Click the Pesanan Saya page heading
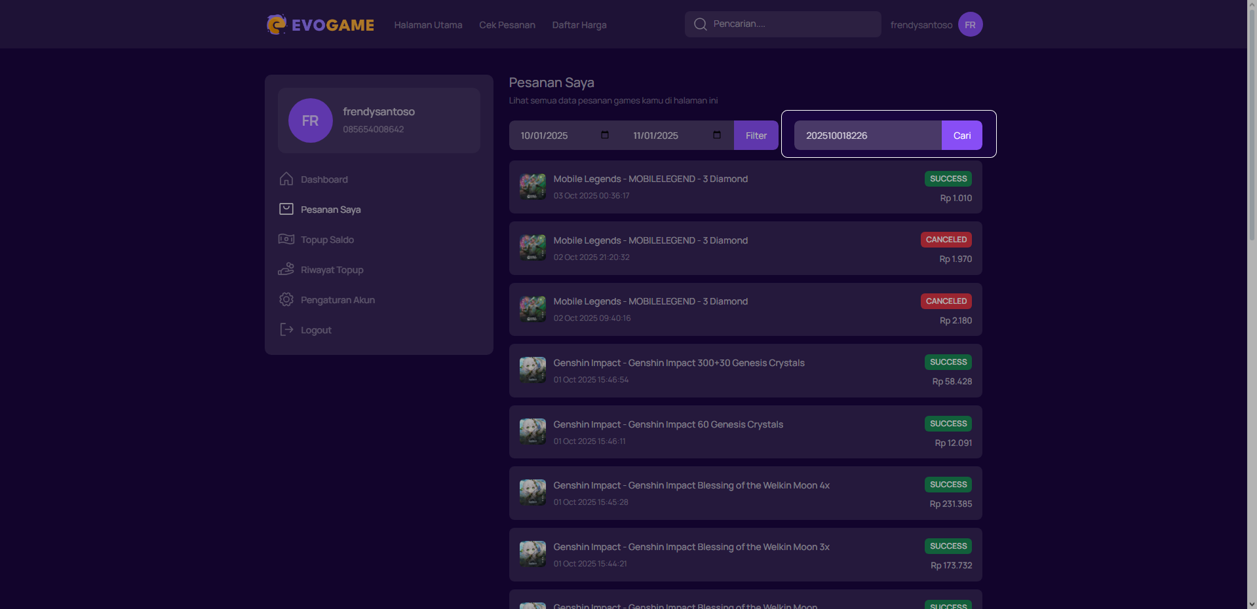This screenshot has width=1257, height=609. click(x=552, y=83)
